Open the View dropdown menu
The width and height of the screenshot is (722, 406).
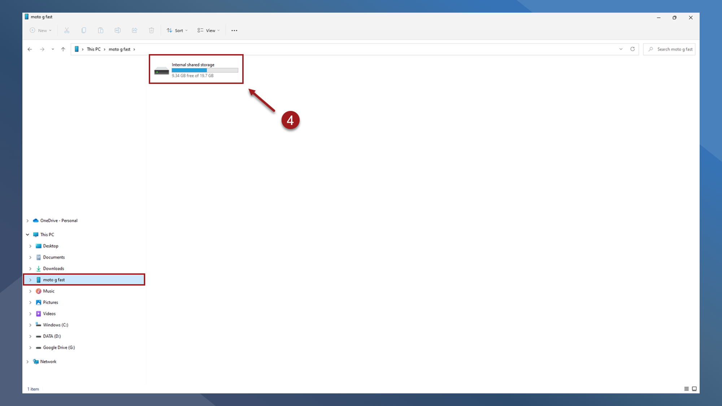pyautogui.click(x=209, y=30)
